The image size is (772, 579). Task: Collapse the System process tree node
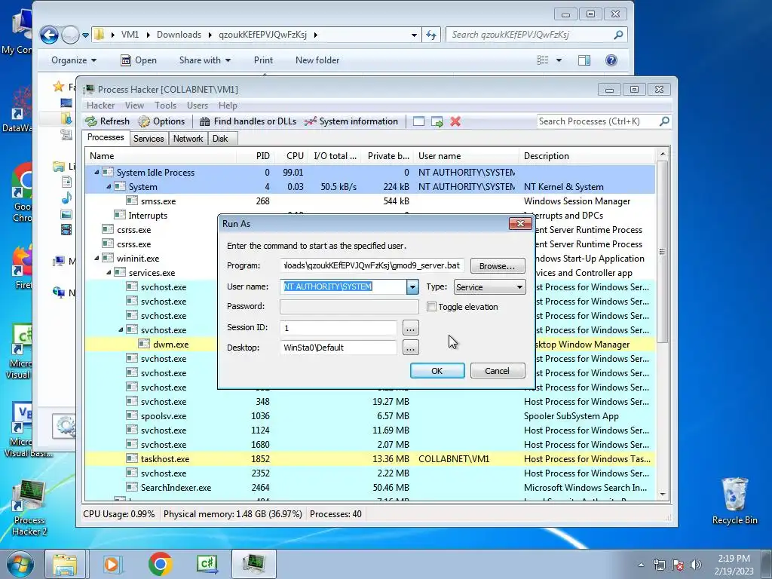[109, 187]
